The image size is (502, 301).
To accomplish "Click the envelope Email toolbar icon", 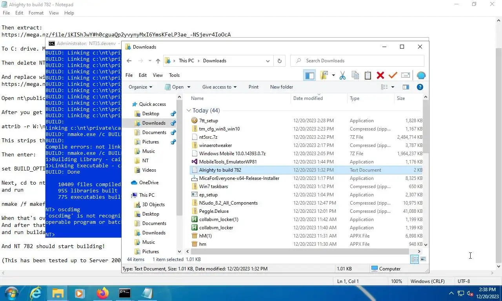I will pyautogui.click(x=406, y=76).
